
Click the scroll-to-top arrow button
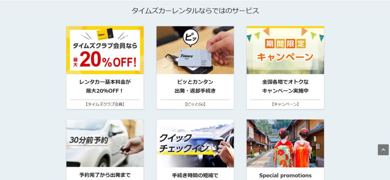point(383,149)
